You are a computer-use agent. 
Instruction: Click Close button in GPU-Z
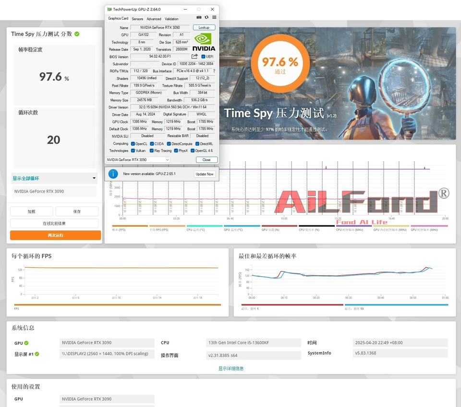(206, 160)
